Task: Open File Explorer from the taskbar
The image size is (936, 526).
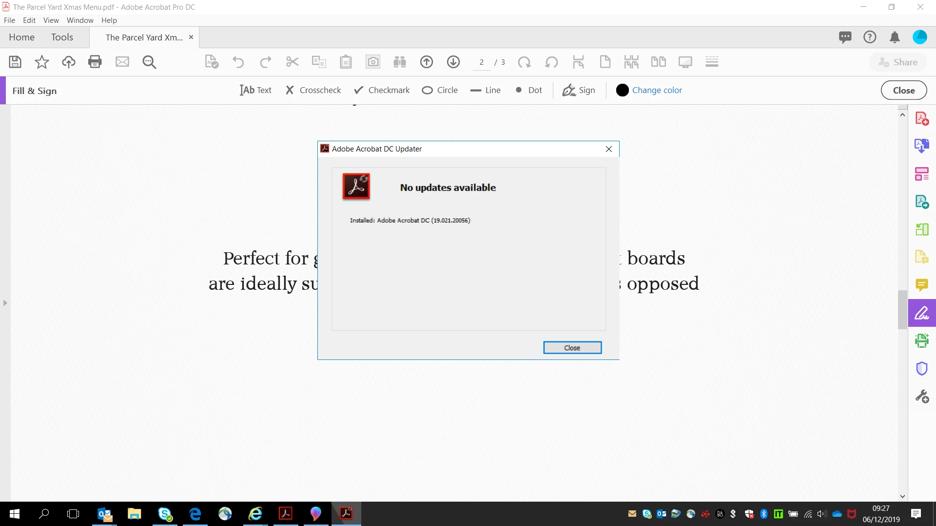Action: (134, 514)
